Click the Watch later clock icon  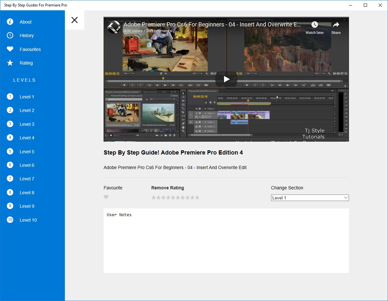point(314,25)
